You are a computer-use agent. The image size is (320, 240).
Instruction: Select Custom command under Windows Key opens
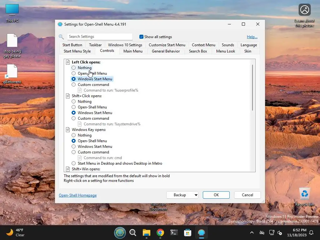coord(90,152)
